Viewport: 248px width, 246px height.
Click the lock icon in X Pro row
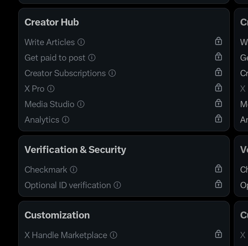tap(218, 88)
